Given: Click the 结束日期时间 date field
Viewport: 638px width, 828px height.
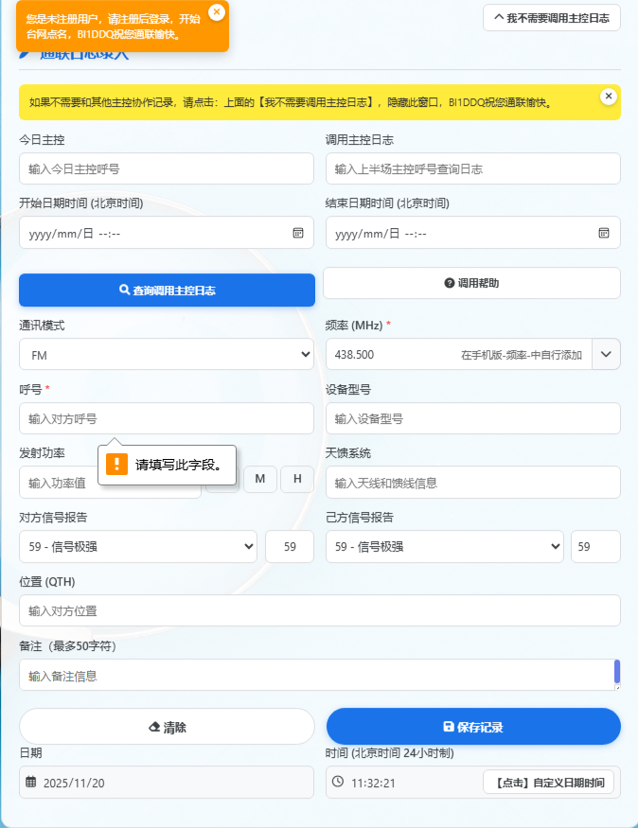Looking at the screenshot, I should (472, 233).
